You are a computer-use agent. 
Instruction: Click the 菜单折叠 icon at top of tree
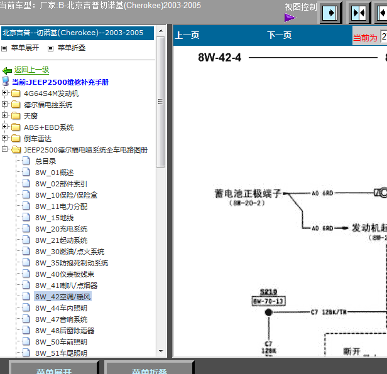pos(50,48)
